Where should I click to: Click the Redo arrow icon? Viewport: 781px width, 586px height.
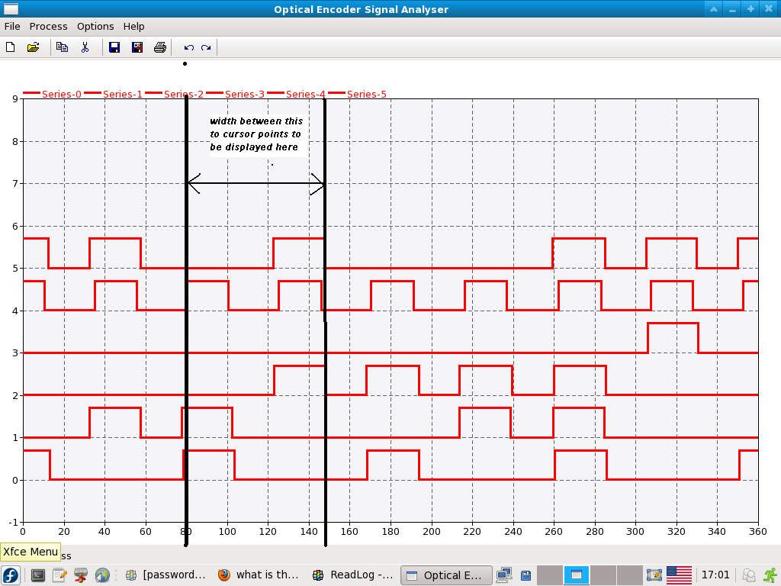[206, 47]
